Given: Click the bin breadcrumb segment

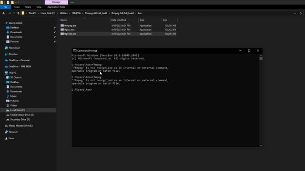Looking at the screenshot, I should (x=140, y=13).
